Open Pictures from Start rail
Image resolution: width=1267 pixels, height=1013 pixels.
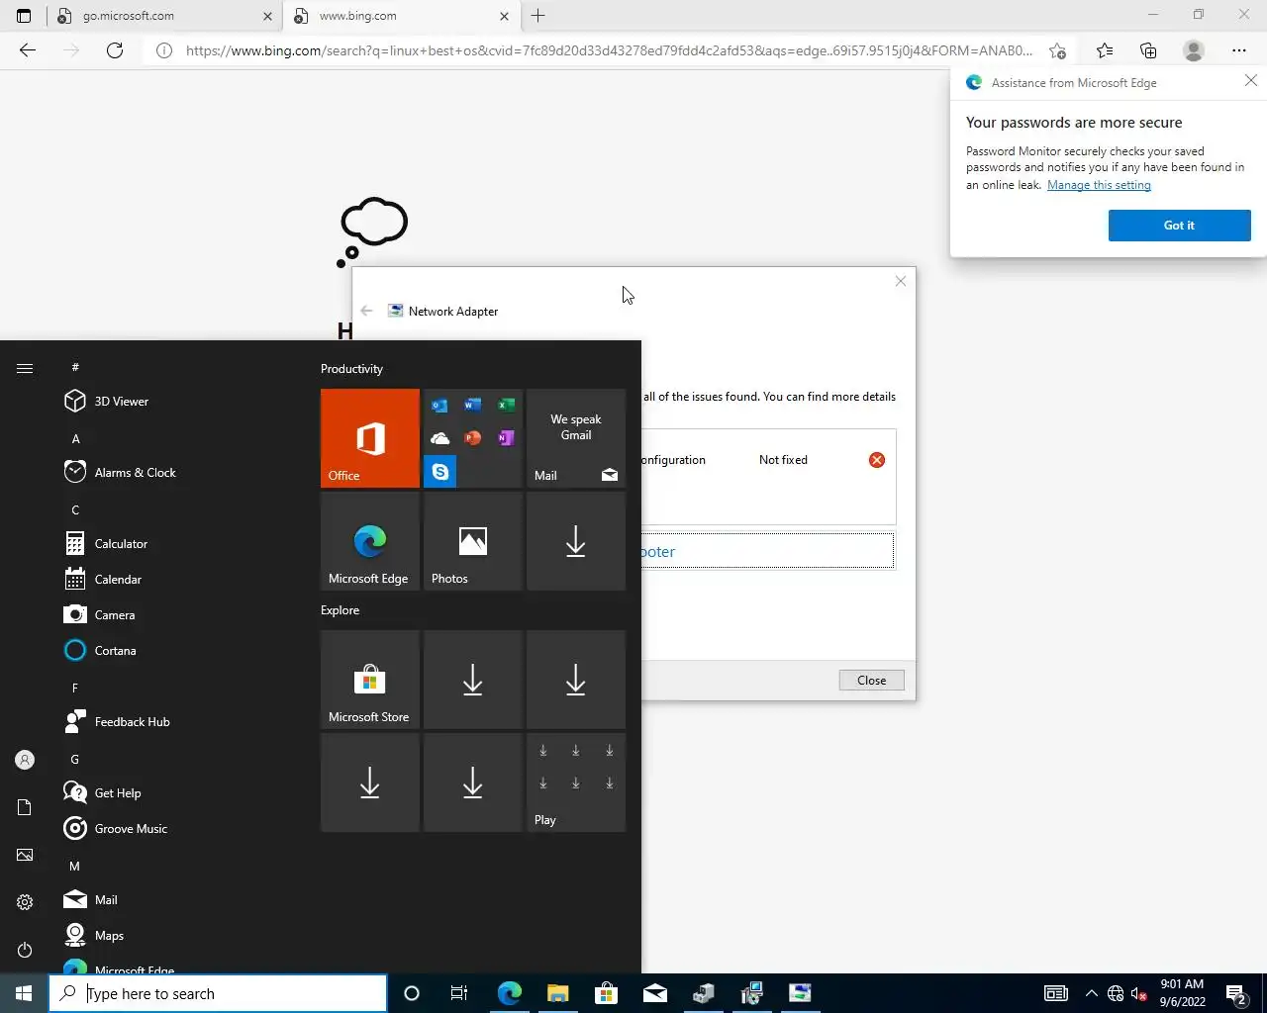click(25, 855)
